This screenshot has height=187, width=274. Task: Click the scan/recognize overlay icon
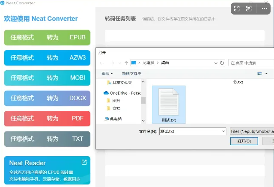249,9
